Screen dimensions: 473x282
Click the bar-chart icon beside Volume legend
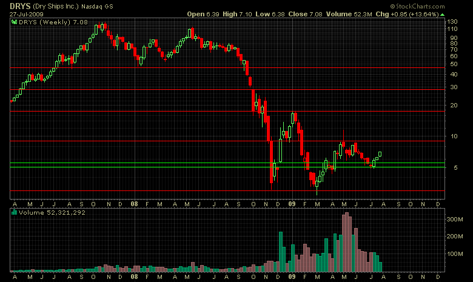click(14, 212)
